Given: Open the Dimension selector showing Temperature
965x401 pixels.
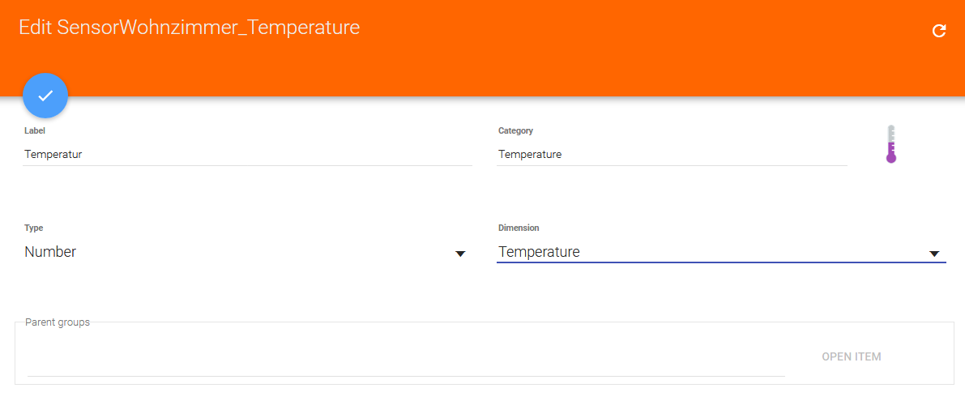Looking at the screenshot, I should tap(713, 252).
